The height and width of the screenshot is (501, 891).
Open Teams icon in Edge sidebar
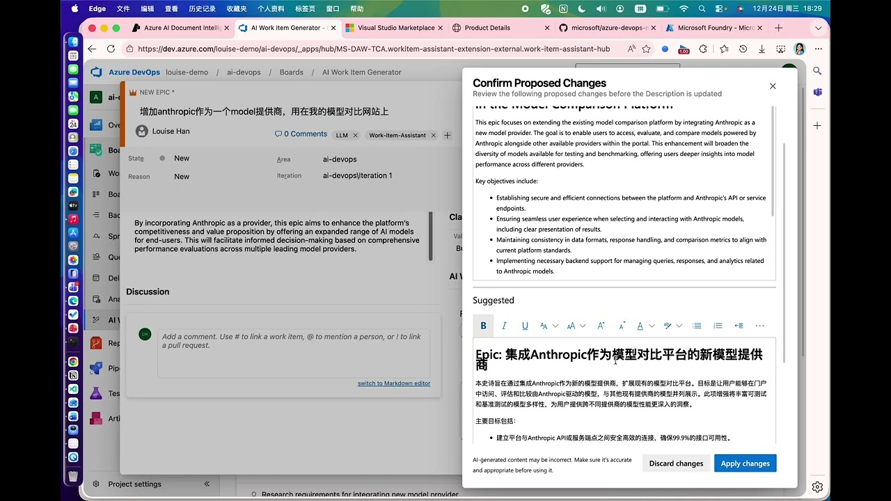tap(817, 92)
